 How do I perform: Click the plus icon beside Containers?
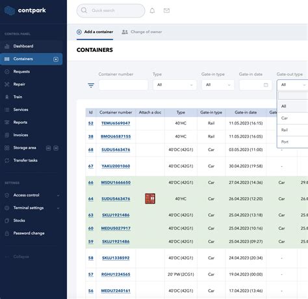pos(56,59)
